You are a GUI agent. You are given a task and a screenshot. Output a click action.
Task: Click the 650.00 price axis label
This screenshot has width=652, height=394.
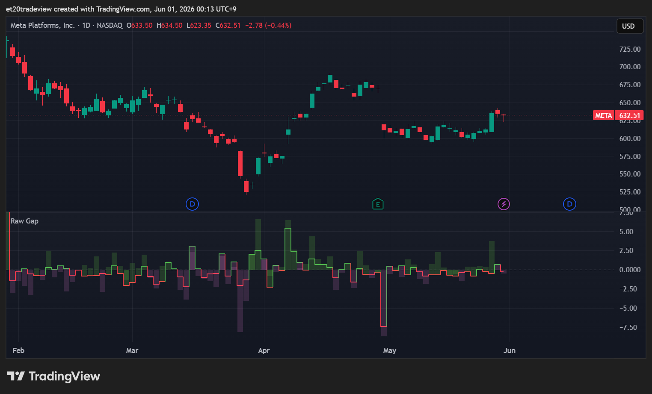(630, 103)
